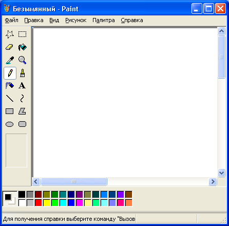Click the vertical scrollbar up arrow
The image size is (229, 226).
pyautogui.click(x=221, y=31)
